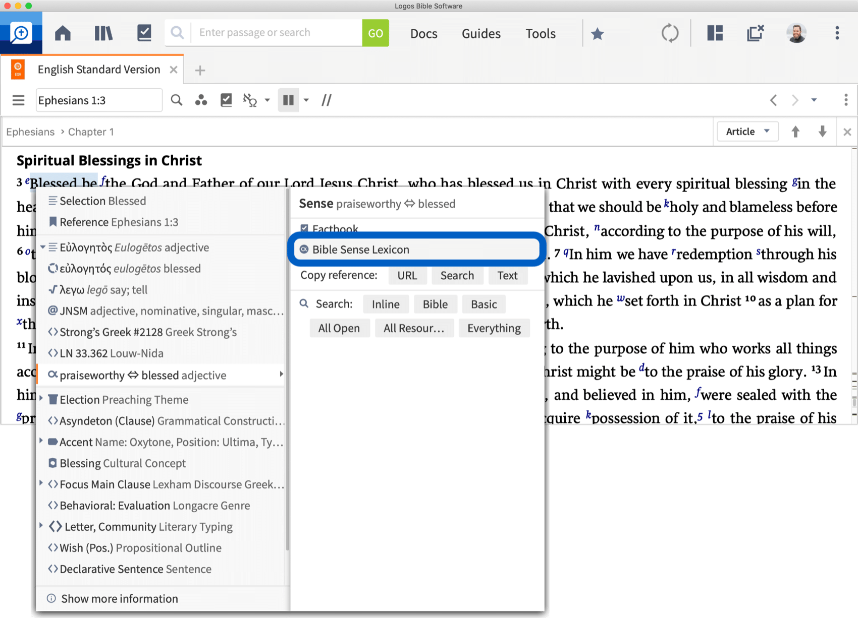Open the columns view dropdown arrow
Screen dimensions: 858x618
(306, 100)
